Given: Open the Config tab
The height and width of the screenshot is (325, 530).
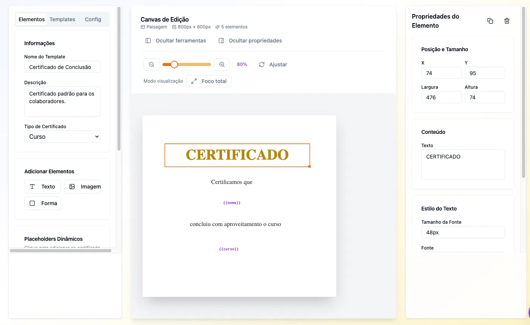Looking at the screenshot, I should pos(93,19).
